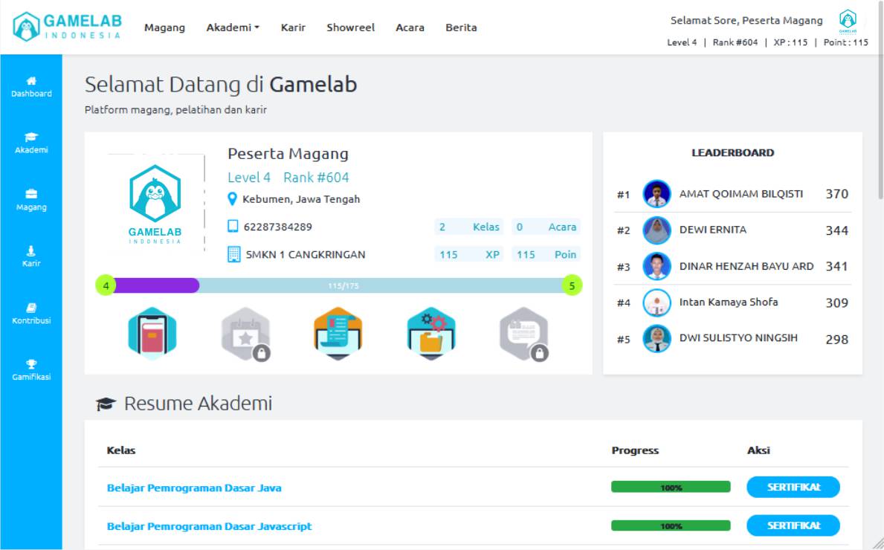Viewport: 884px width, 550px height.
Task: Open Sertifikat for Dasar Java class
Action: [793, 487]
